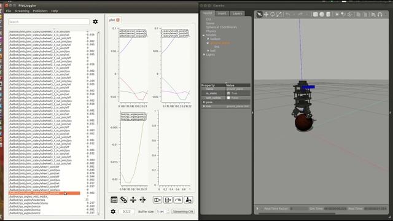
Task: Click the undo/curve icon in PlotJuggler toolbar
Action: click(178, 200)
